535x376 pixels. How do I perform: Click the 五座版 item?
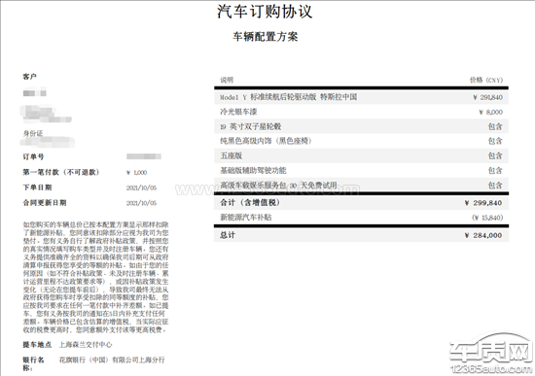click(x=231, y=155)
